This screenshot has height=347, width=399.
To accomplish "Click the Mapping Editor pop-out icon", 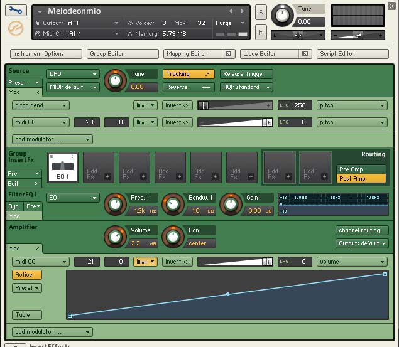I will (x=229, y=54).
